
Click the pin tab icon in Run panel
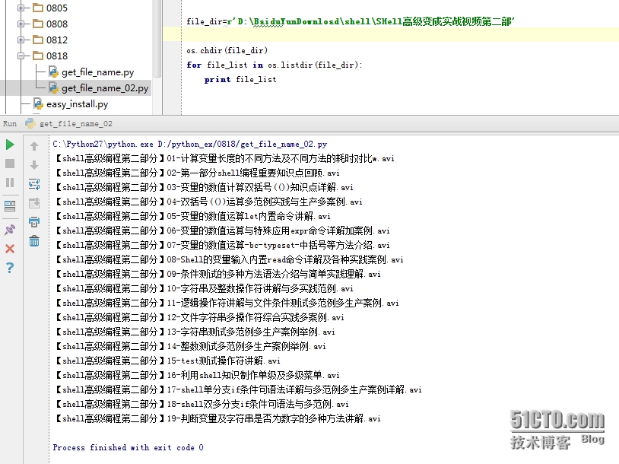click(10, 230)
